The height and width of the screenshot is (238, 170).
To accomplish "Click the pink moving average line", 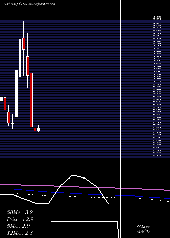I will pos(85,187).
